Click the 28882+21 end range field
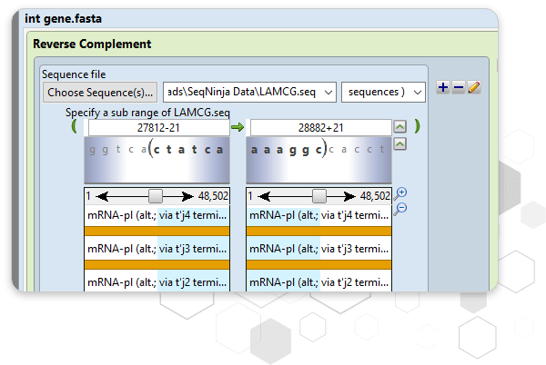The height and width of the screenshot is (365, 546). [x=320, y=128]
